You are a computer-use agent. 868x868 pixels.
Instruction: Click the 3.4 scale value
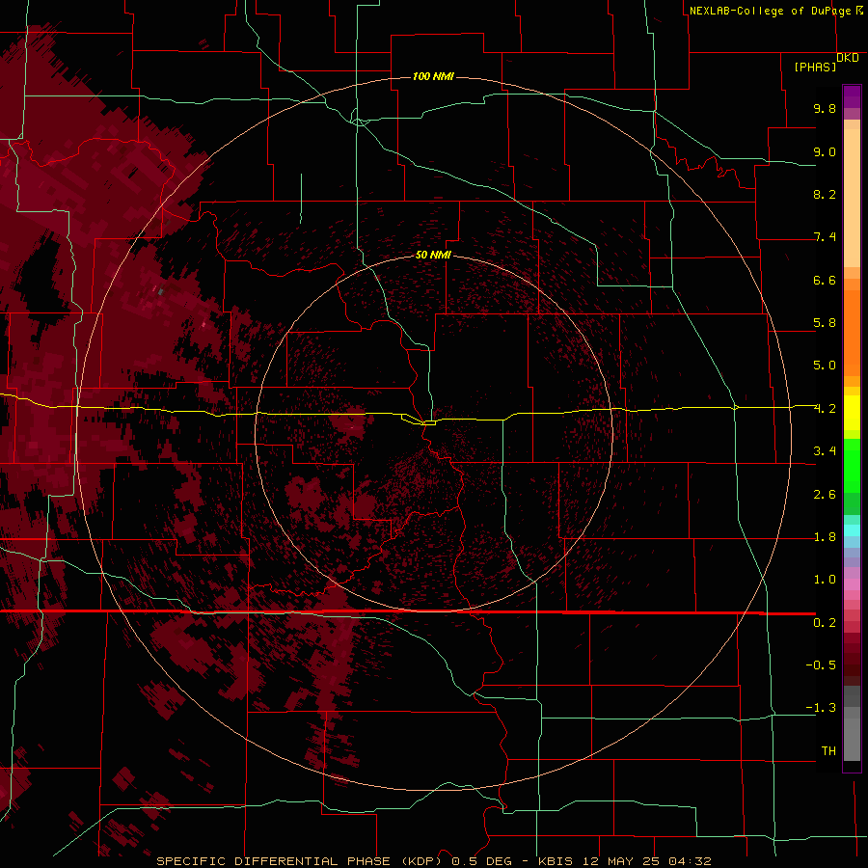coord(825,451)
